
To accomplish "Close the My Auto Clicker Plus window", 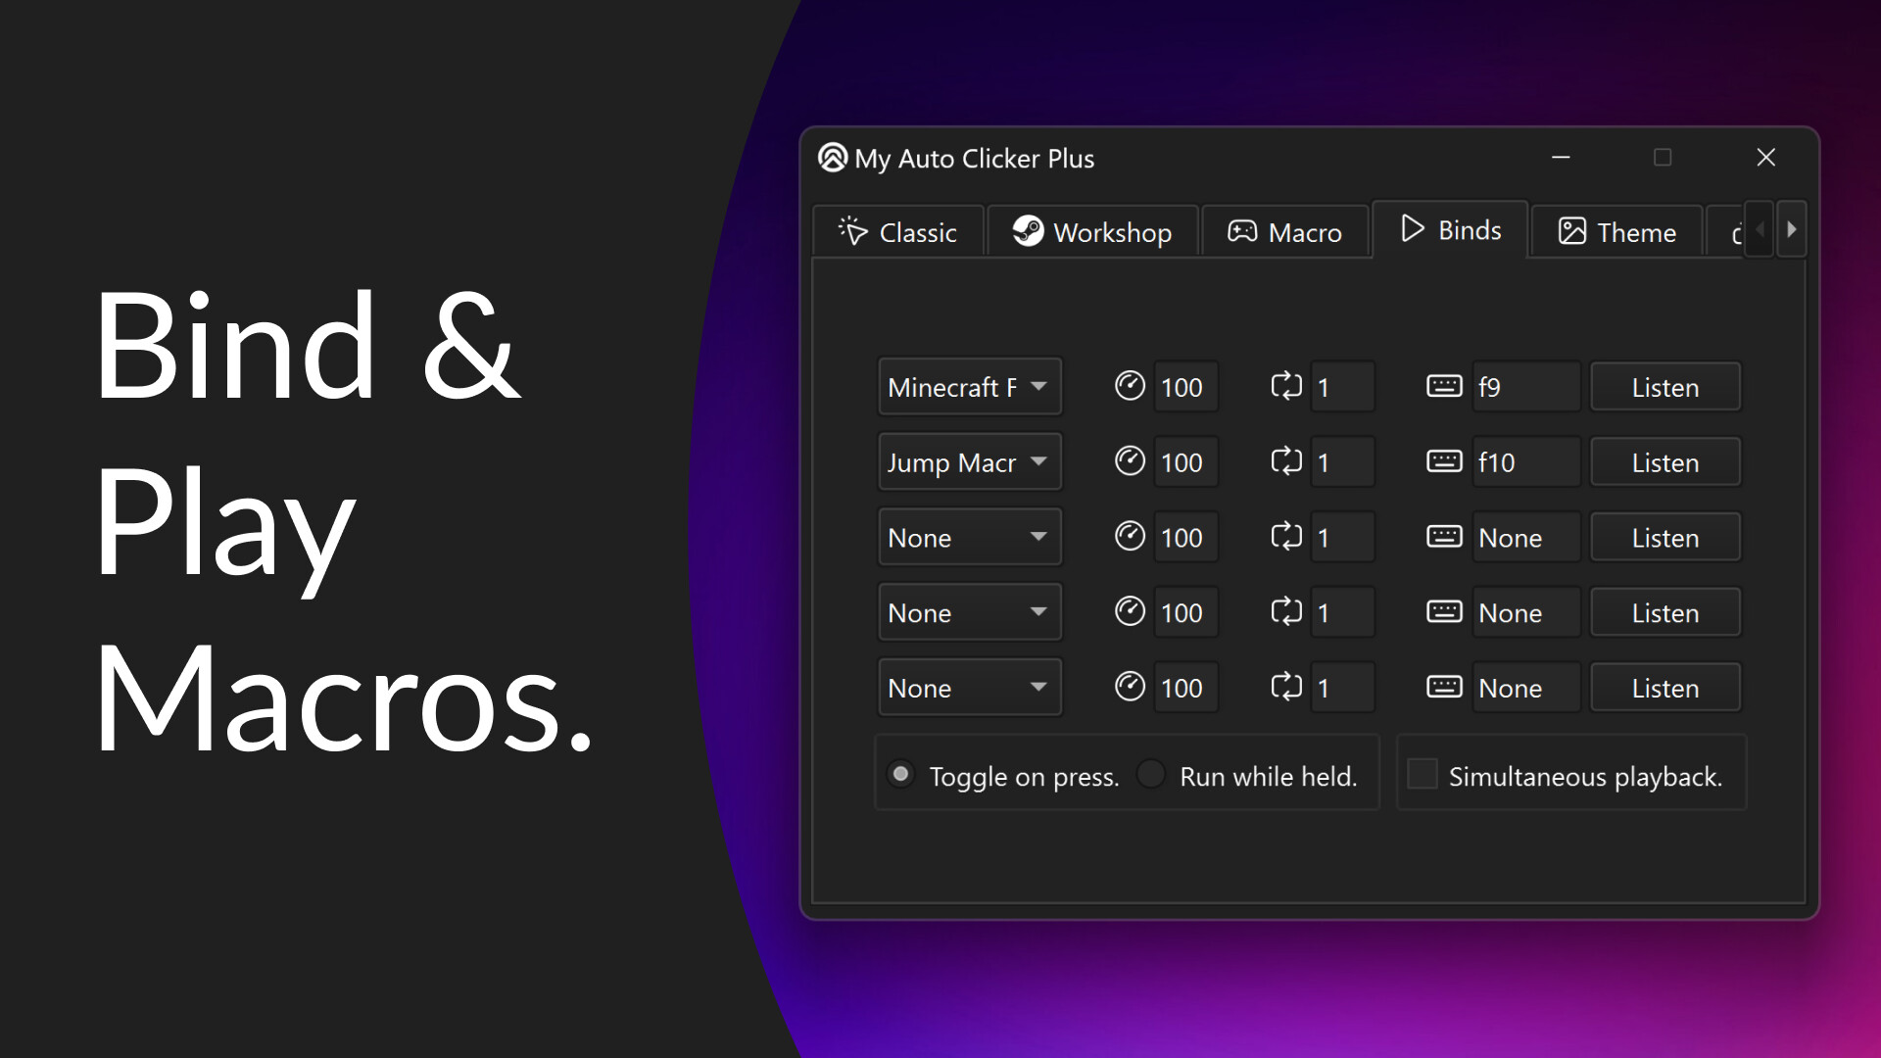I will 1766,158.
